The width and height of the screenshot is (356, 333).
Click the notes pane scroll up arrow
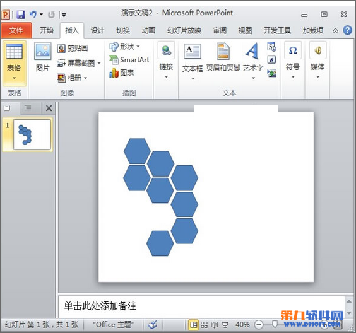(349, 301)
